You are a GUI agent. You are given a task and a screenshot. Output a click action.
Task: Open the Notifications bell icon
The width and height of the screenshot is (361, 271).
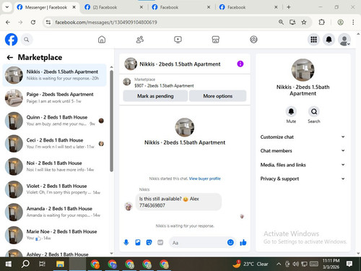(329, 40)
